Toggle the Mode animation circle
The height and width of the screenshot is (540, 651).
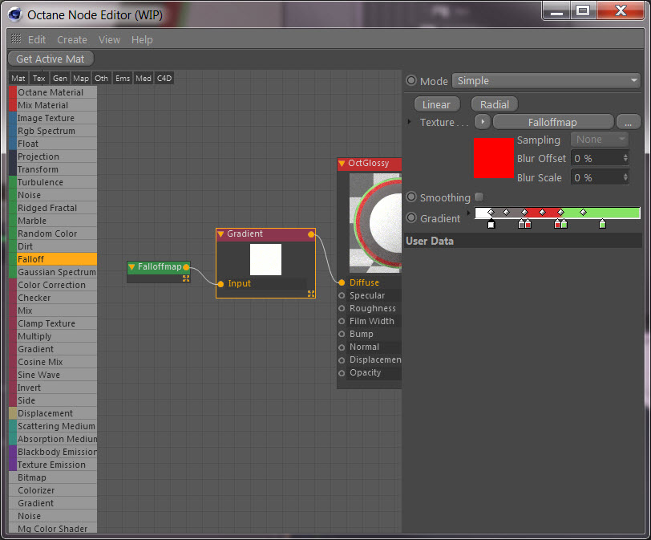(x=411, y=80)
